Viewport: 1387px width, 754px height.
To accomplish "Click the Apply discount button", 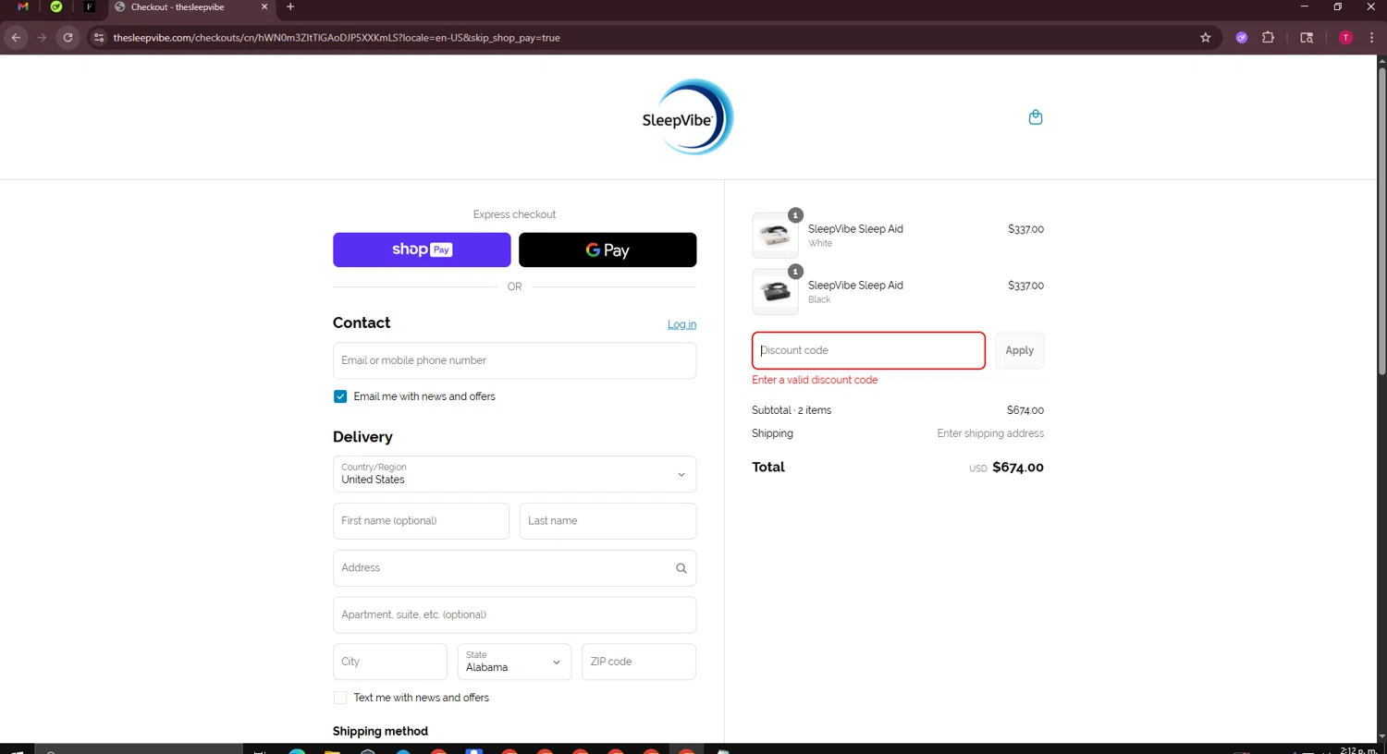I will pos(1020,350).
